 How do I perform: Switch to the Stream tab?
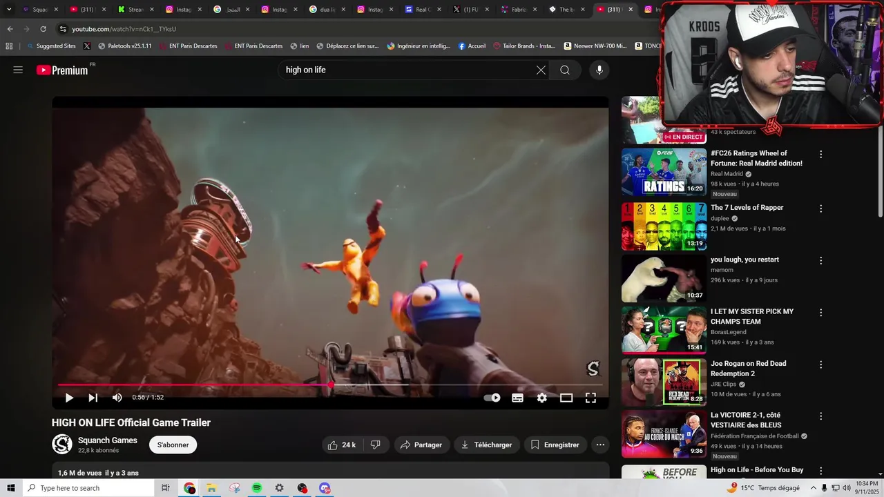tap(135, 10)
